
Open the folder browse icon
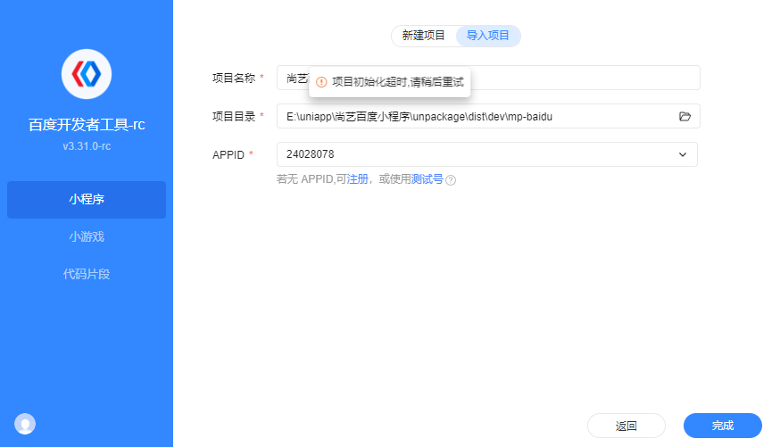click(685, 116)
